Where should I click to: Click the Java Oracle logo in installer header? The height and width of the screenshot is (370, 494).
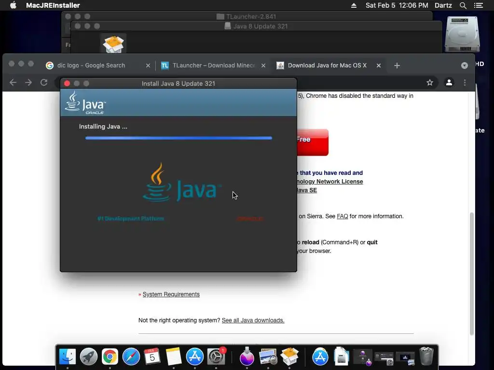click(85, 103)
